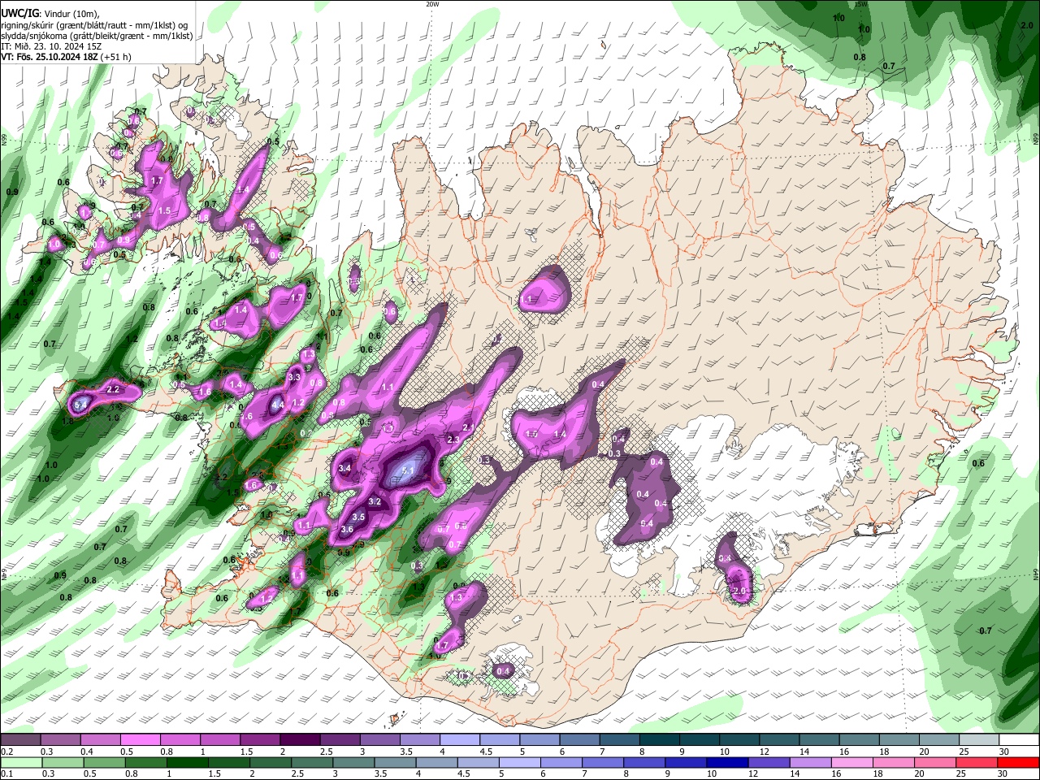
Task: Click the "rigning/skúrir" rain description line
Action: pos(96,24)
